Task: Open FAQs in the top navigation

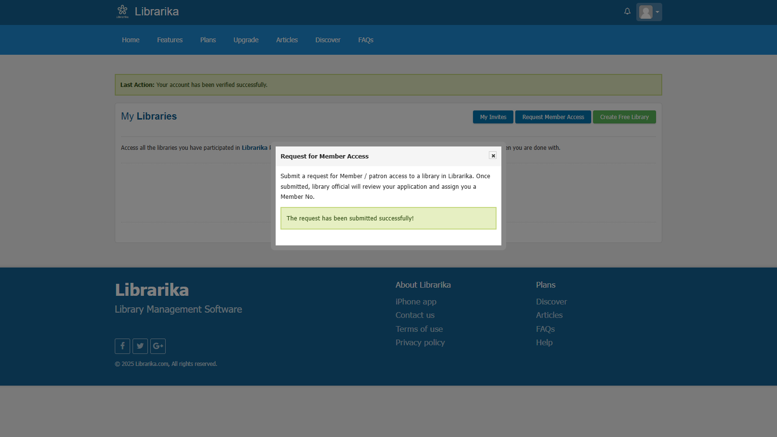Action: point(365,40)
